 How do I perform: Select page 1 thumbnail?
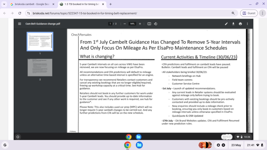coord(40,42)
